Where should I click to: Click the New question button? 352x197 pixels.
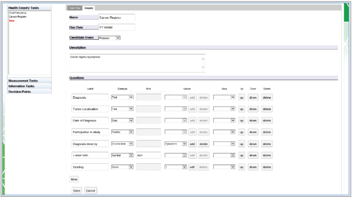[74, 179]
